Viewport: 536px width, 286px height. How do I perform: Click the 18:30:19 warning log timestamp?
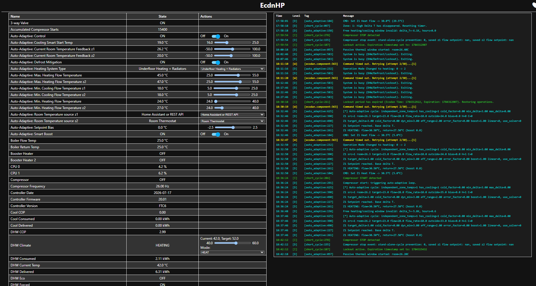(x=282, y=107)
